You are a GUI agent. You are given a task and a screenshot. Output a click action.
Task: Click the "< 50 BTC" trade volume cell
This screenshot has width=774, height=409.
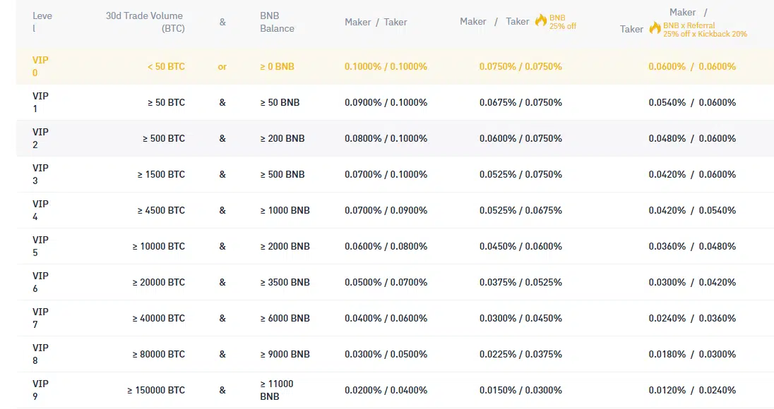[x=166, y=66]
